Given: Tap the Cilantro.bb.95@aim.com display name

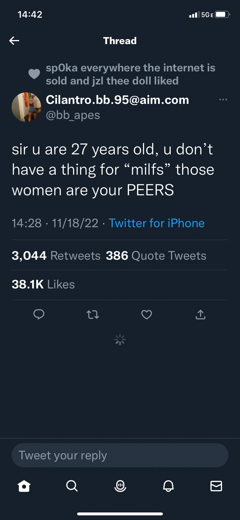Looking at the screenshot, I should click(x=117, y=100).
